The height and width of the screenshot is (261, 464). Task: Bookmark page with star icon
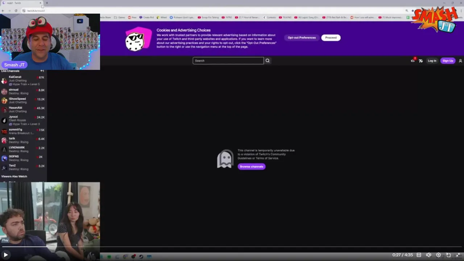tap(413, 11)
